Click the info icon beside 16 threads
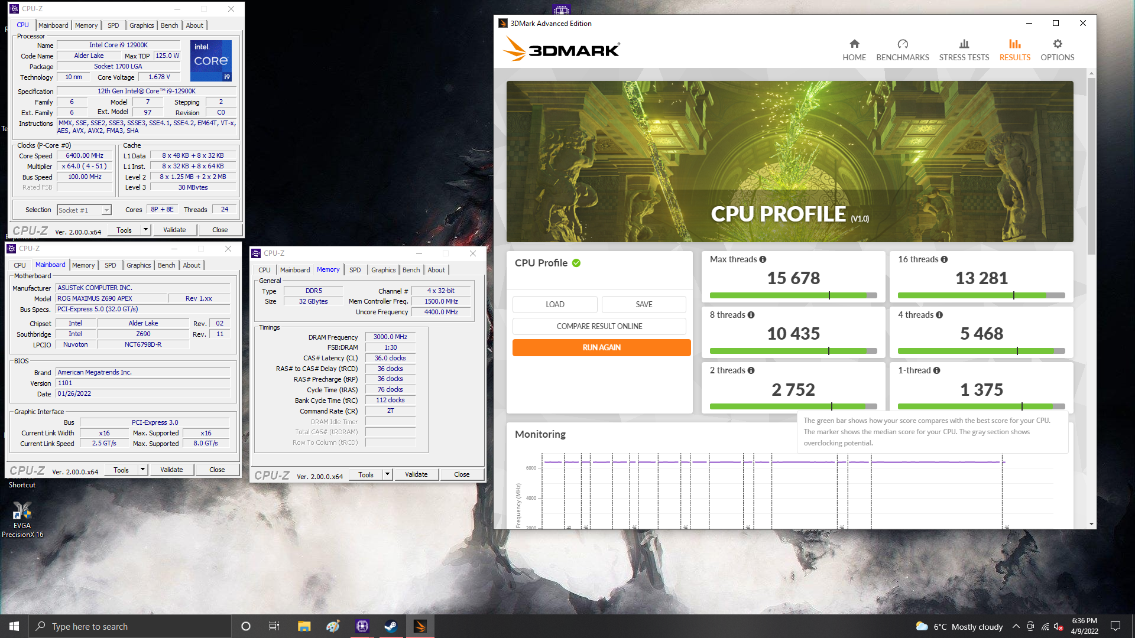 [x=944, y=259]
